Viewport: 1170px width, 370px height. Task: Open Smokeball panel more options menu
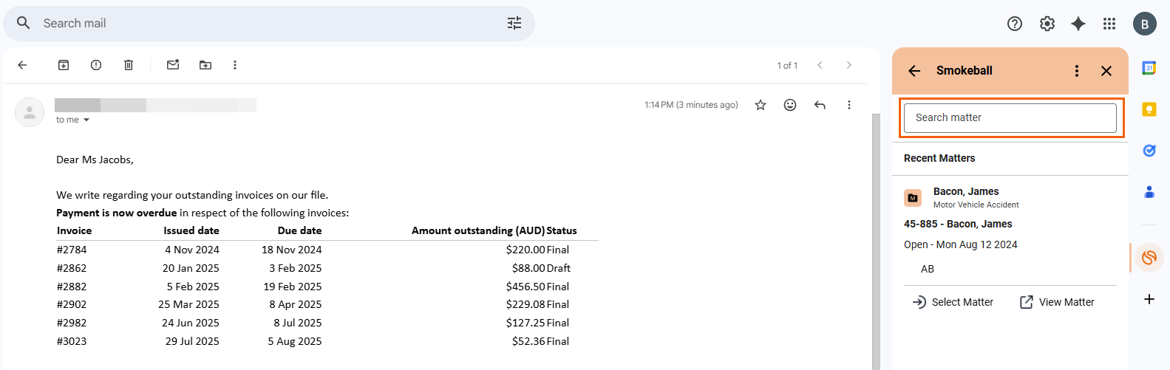click(x=1077, y=71)
